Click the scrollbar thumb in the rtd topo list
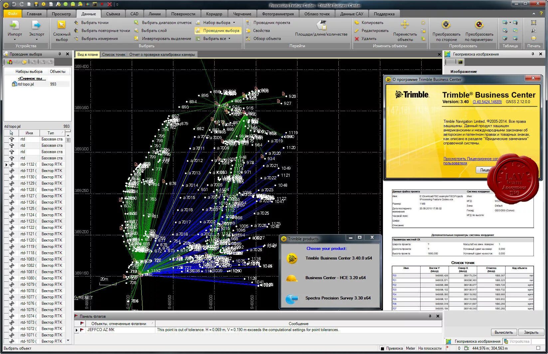Image resolution: width=548 pixels, height=354 pixels. pyautogui.click(x=68, y=140)
